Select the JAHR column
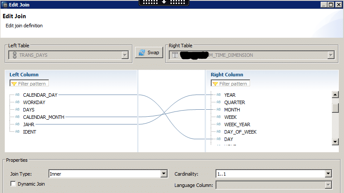 (29, 124)
